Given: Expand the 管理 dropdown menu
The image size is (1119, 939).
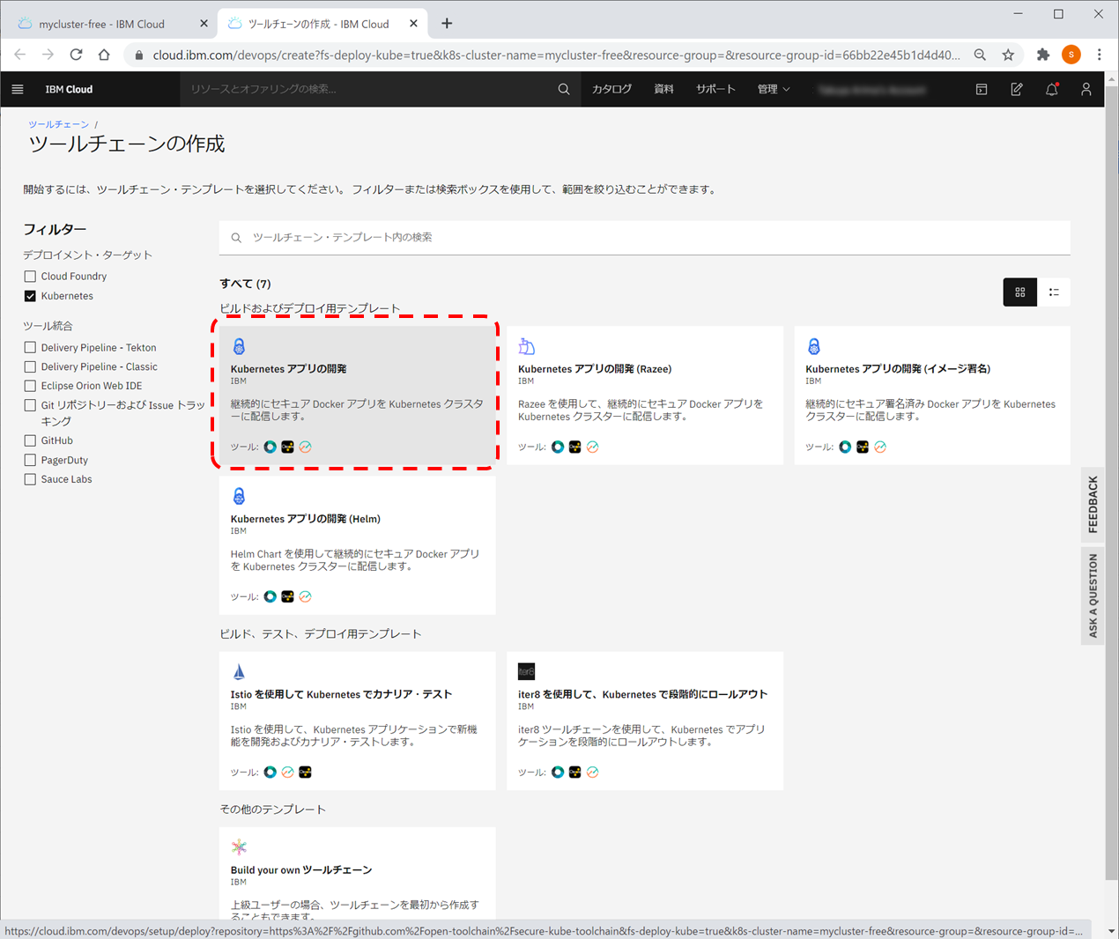Looking at the screenshot, I should point(774,89).
